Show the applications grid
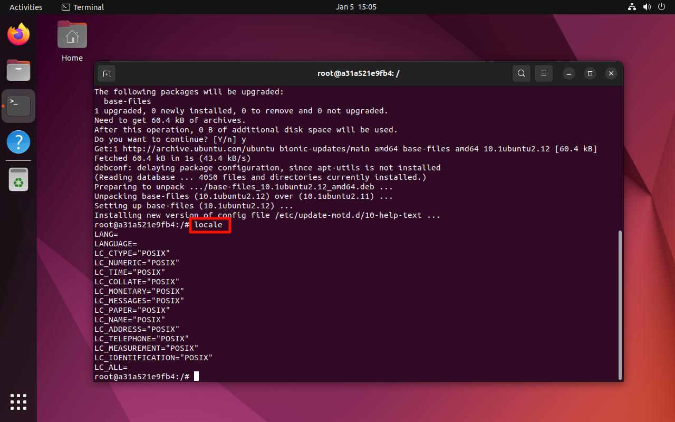This screenshot has height=422, width=675. pyautogui.click(x=18, y=402)
